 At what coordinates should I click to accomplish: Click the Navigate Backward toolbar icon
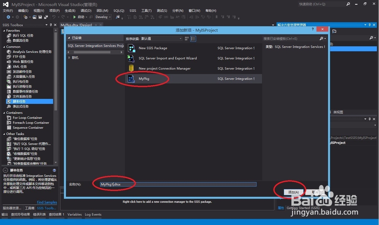(x=8, y=17)
